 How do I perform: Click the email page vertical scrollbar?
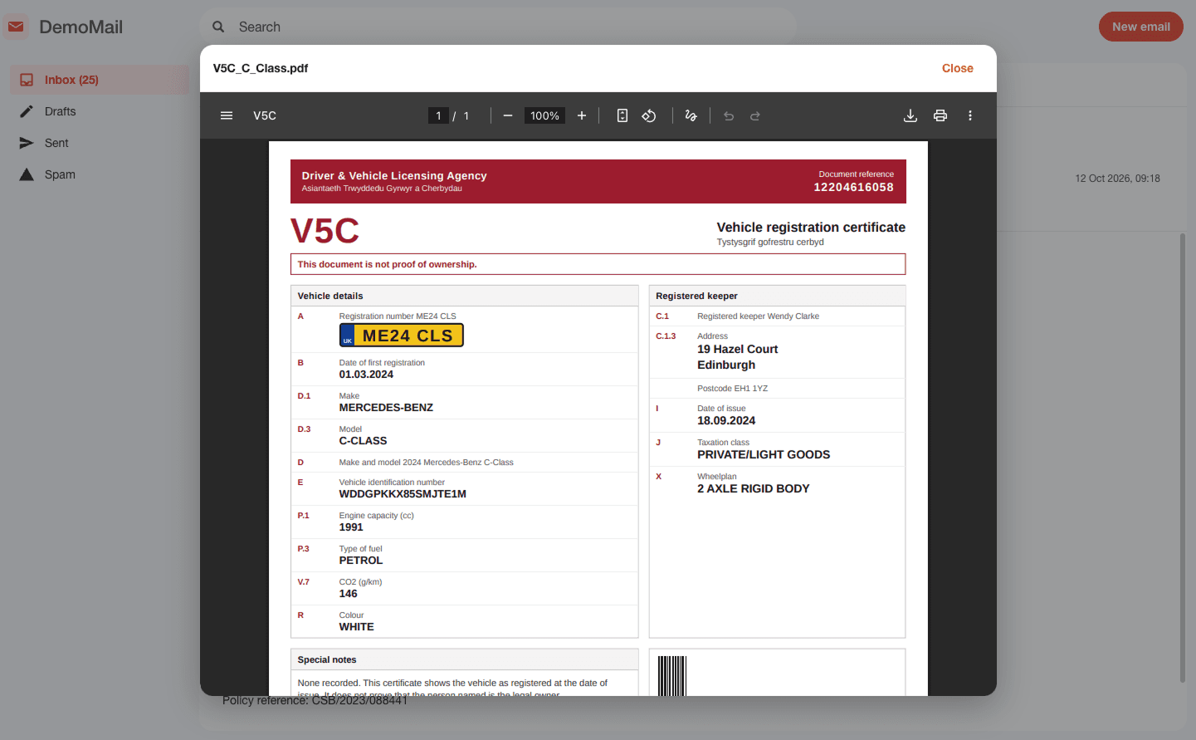click(x=1183, y=457)
